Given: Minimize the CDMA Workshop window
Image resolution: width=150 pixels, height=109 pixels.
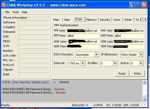Looking at the screenshot, I should coord(132,5).
